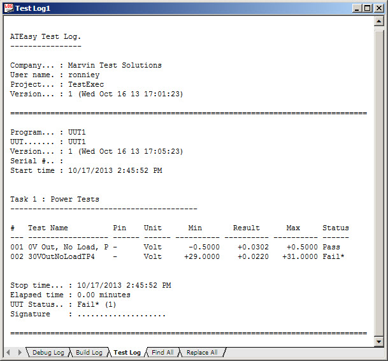Click the 'Marvin Test Solutions' company text
Image resolution: width=388 pixels, height=361 pixels.
click(x=115, y=65)
